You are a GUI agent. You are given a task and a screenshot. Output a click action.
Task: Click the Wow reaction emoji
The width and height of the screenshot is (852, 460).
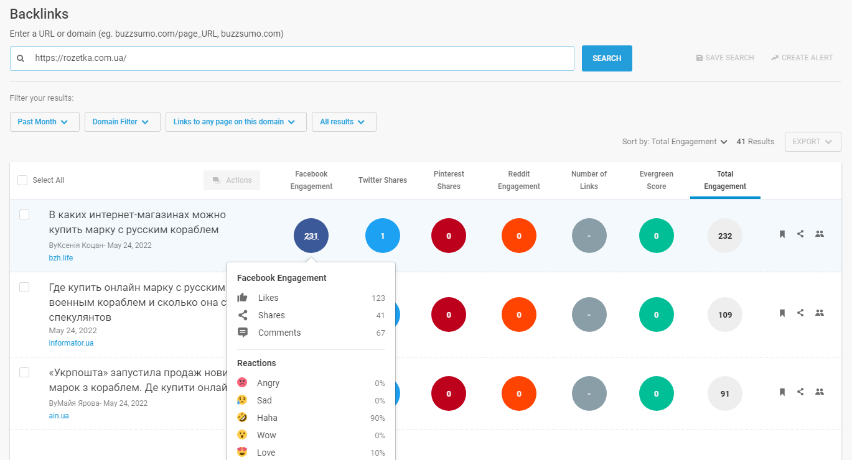click(242, 435)
